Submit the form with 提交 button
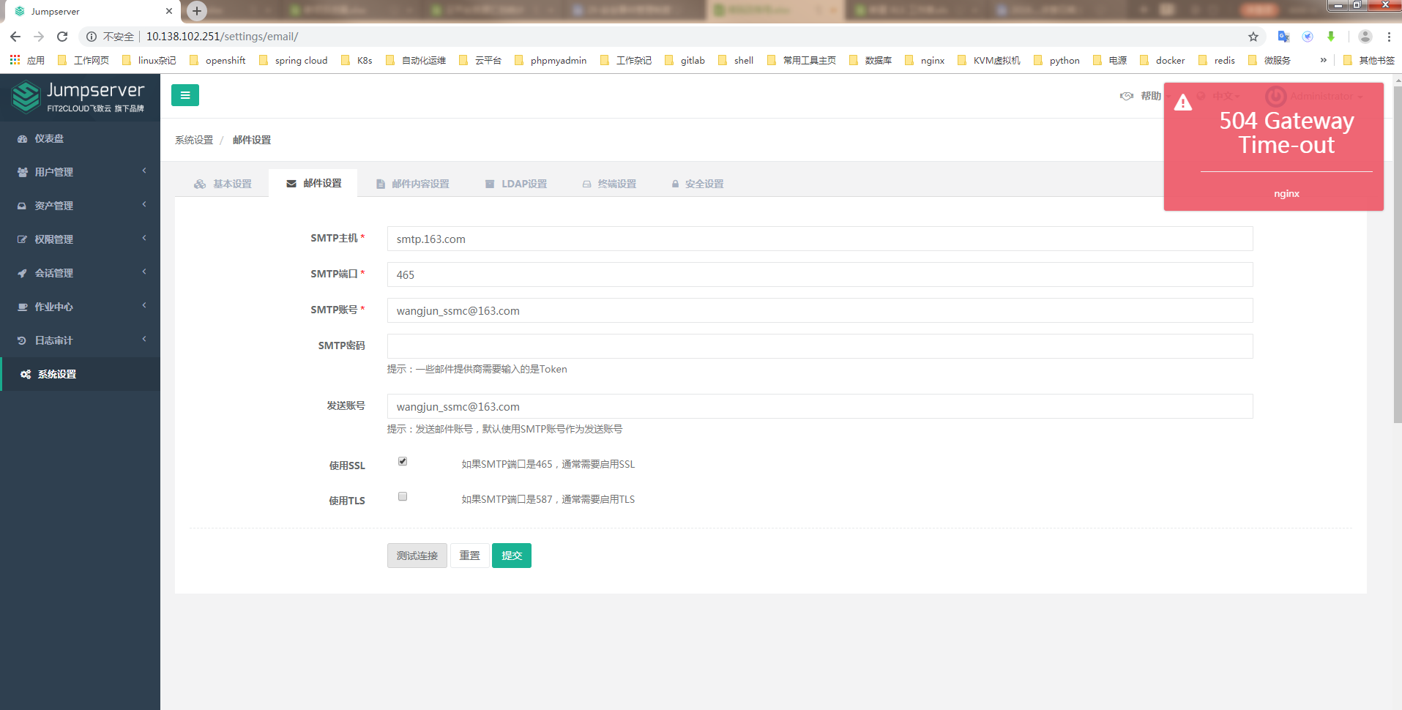Image resolution: width=1402 pixels, height=710 pixels. (512, 556)
